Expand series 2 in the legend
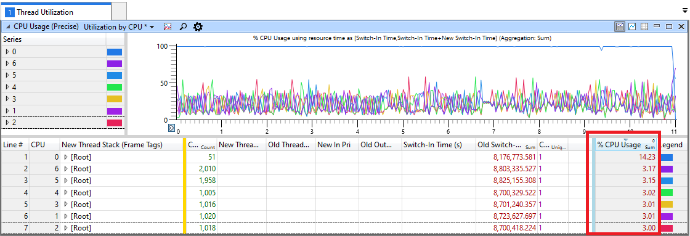Image resolution: width=690 pixels, height=236 pixels. [x=7, y=123]
